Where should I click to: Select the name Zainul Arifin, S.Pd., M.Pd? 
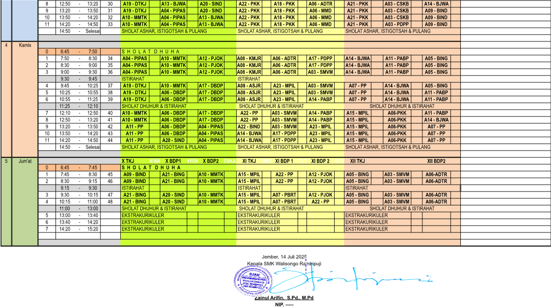[x=284, y=298]
